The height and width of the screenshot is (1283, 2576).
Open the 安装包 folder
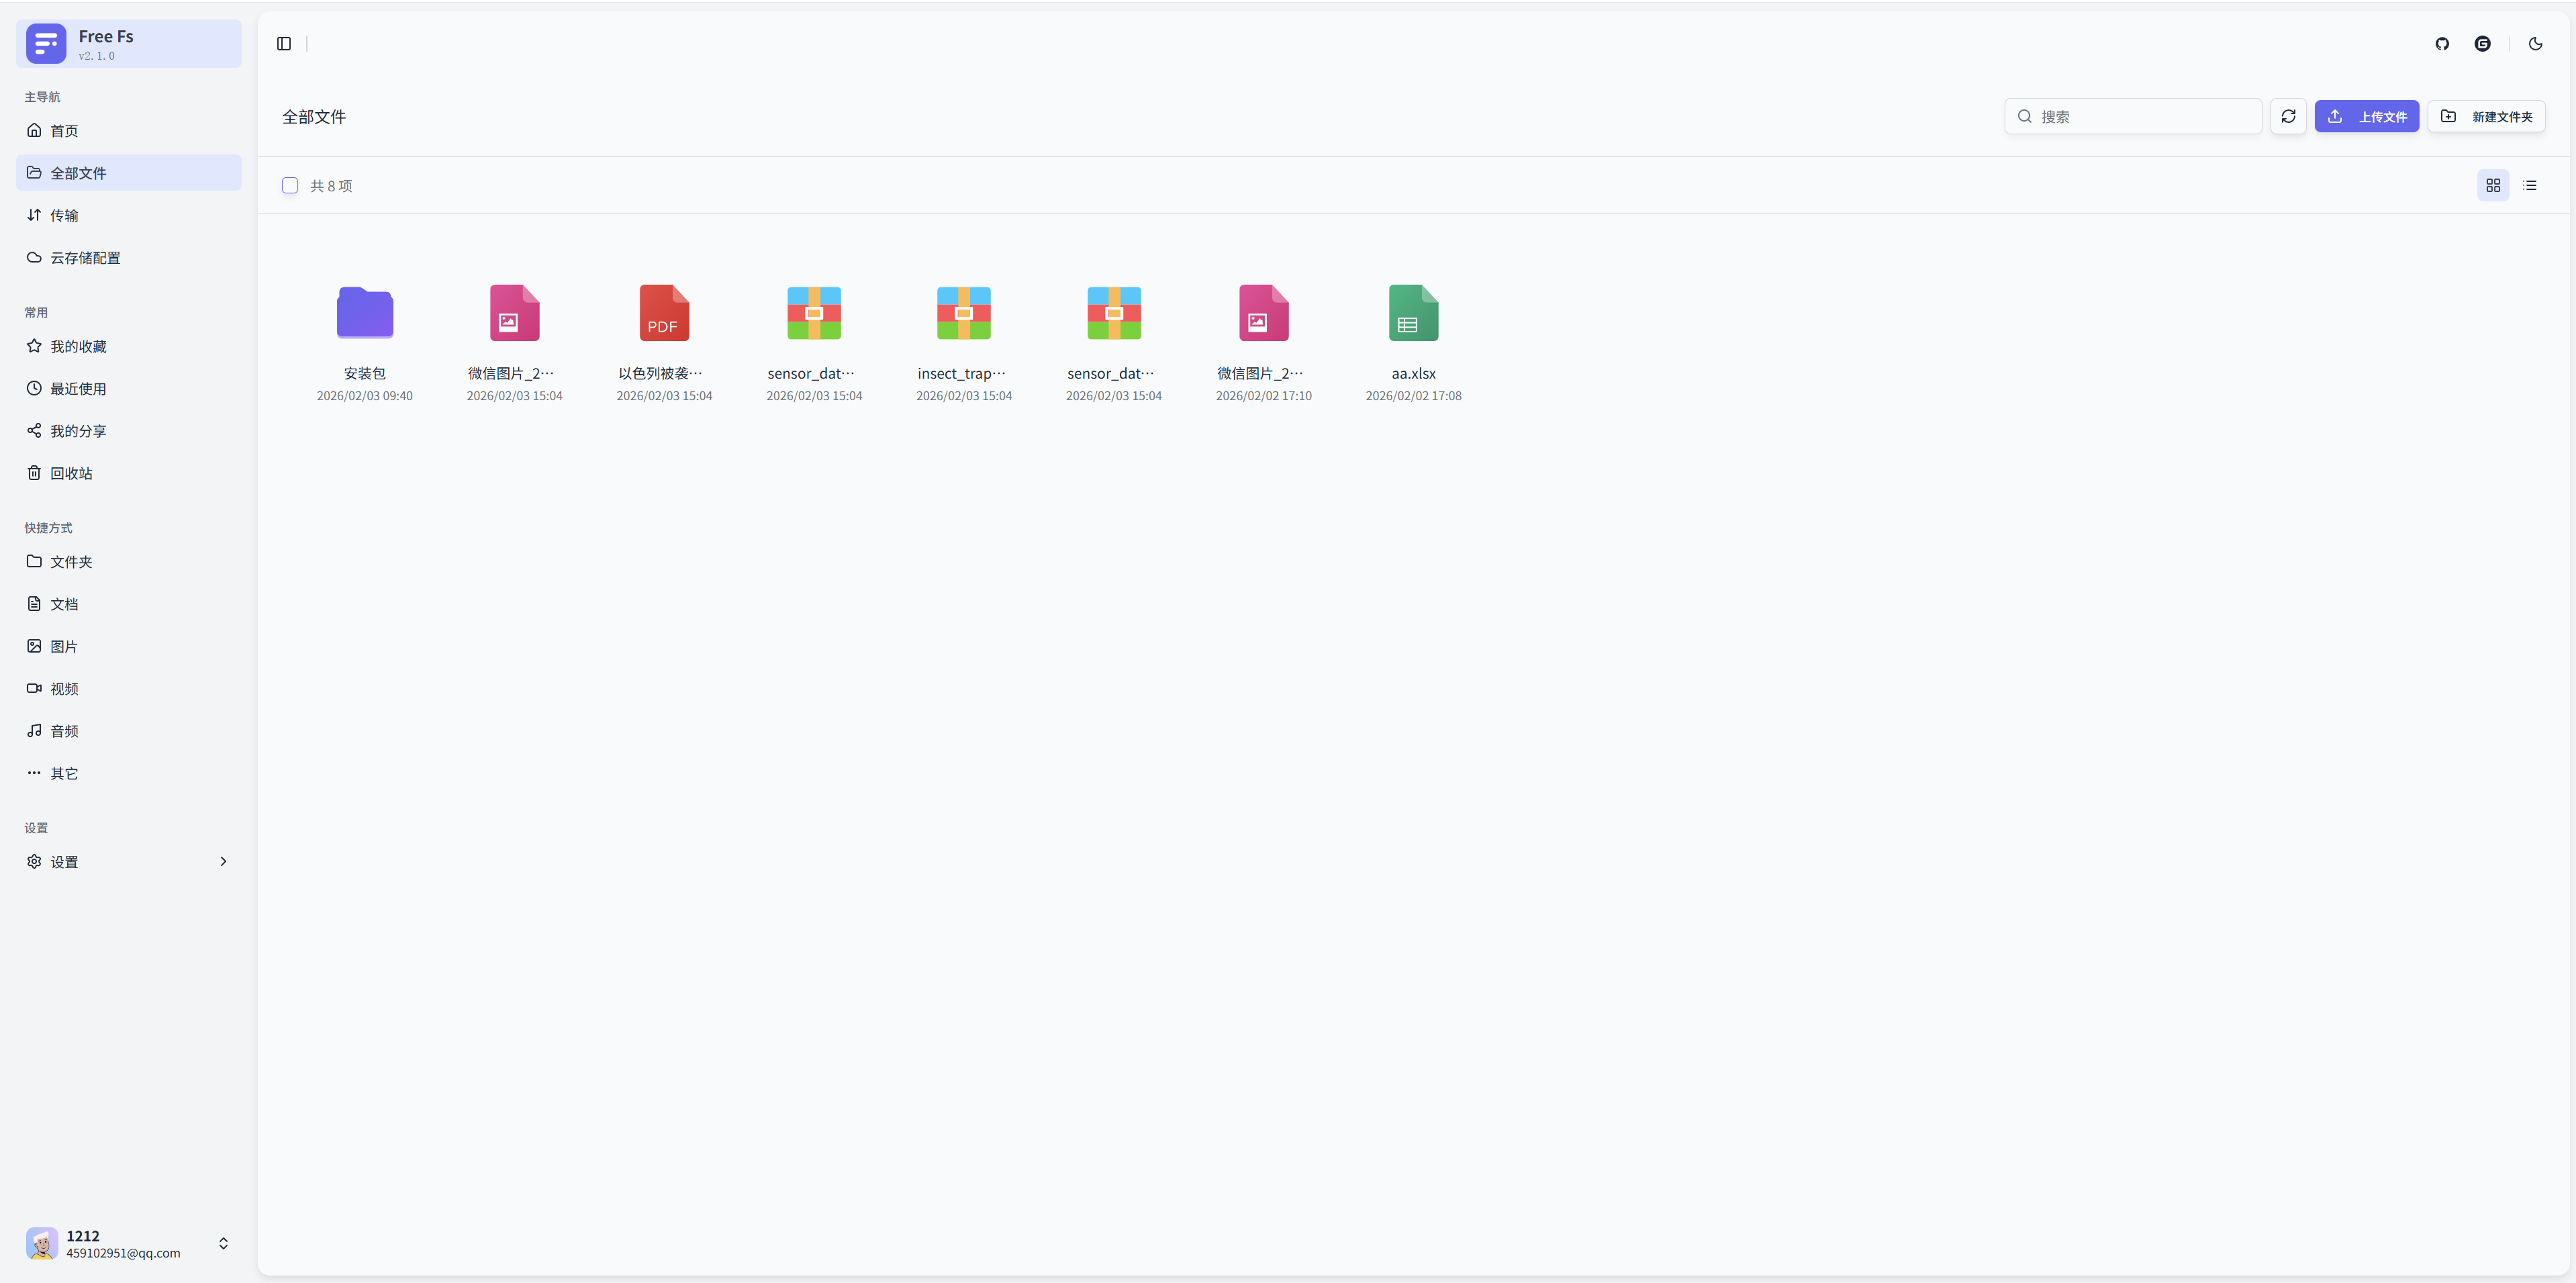pyautogui.click(x=364, y=312)
